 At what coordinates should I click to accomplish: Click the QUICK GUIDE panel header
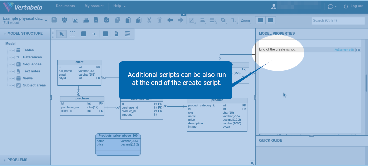pos(312,141)
